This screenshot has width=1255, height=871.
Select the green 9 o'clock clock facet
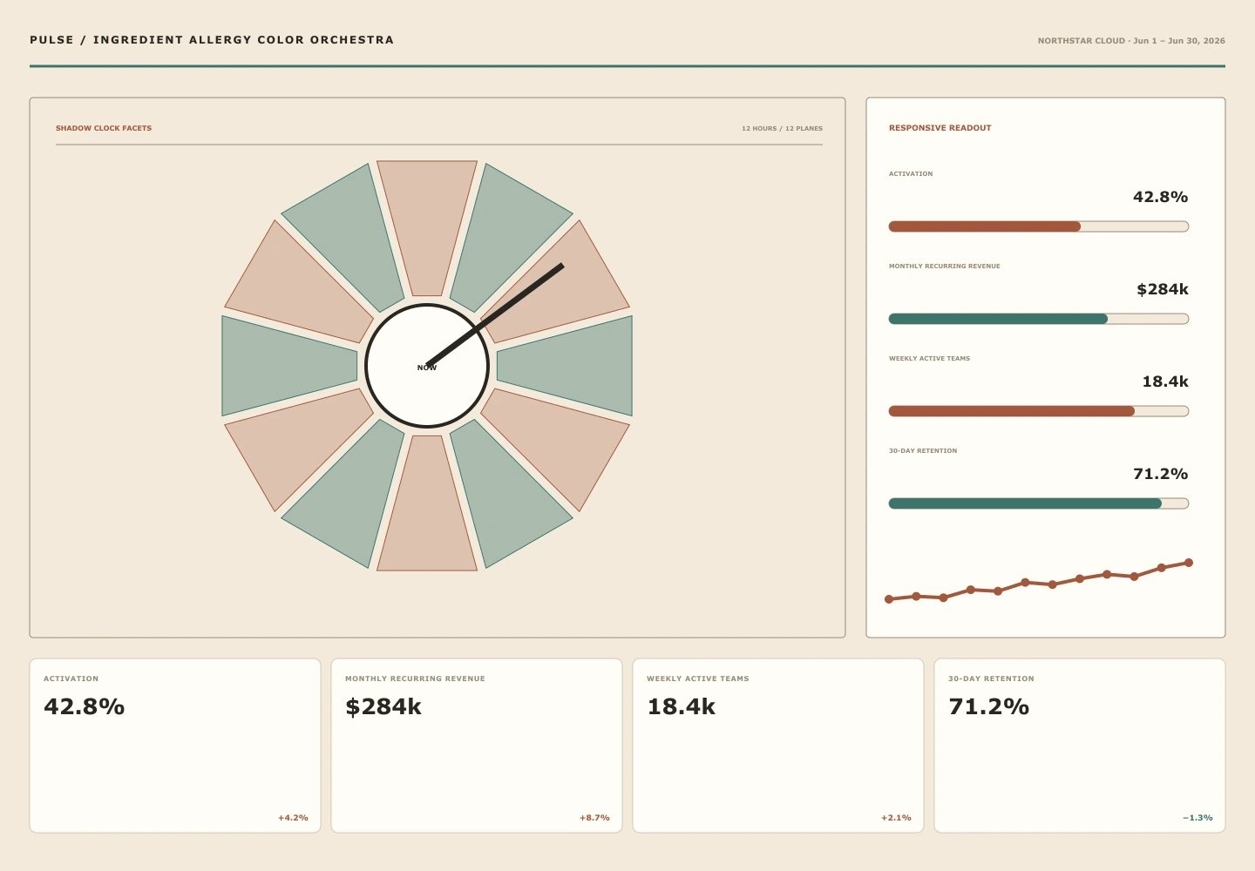pos(289,366)
